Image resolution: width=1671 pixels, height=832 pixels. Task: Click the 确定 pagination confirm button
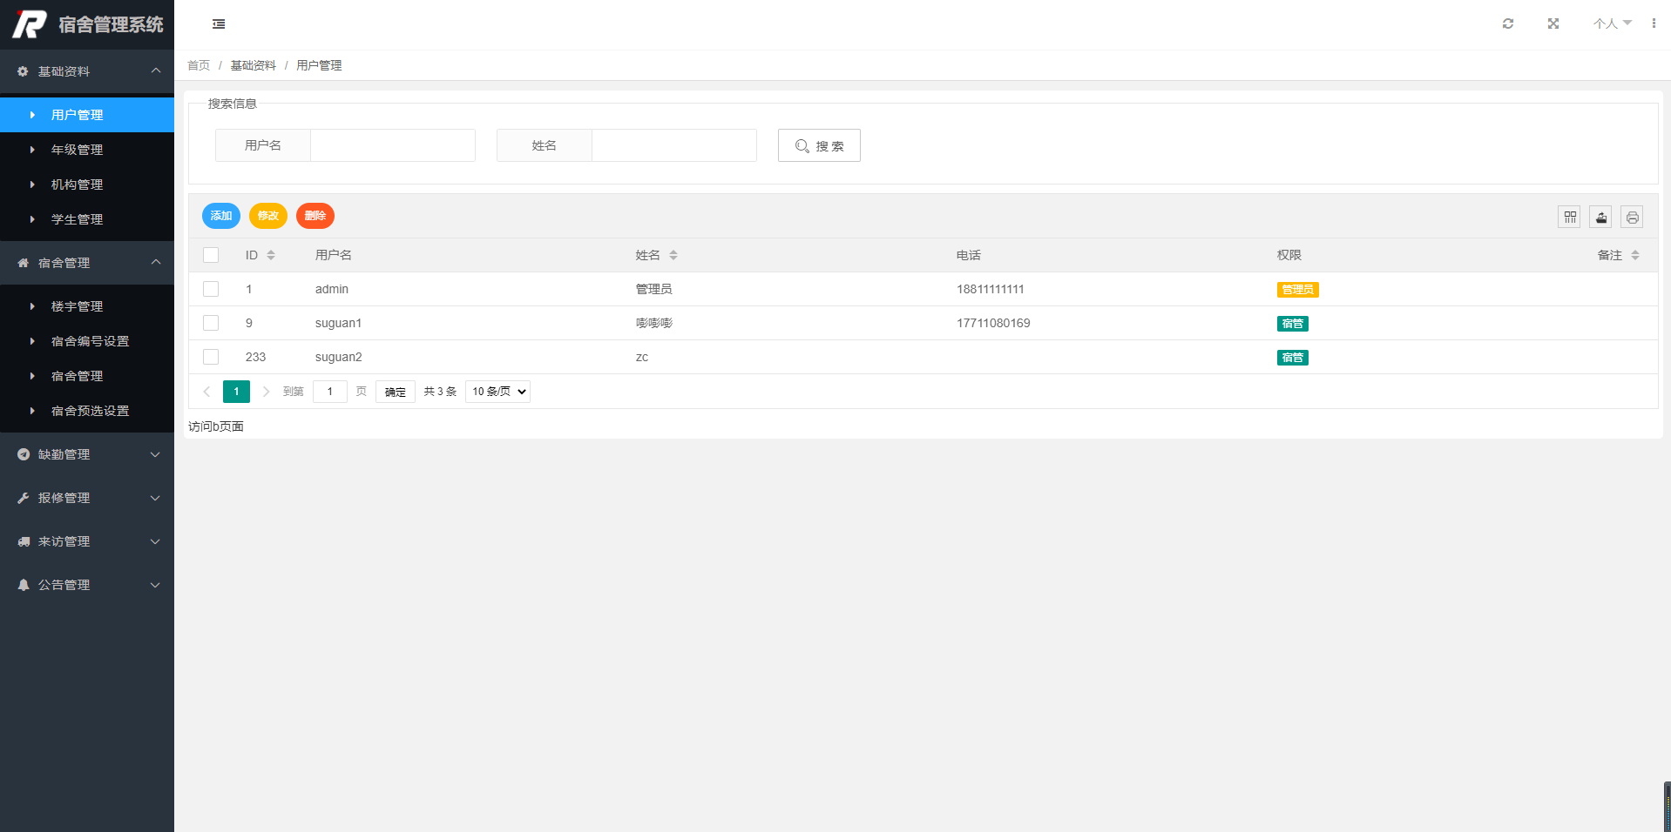click(396, 392)
